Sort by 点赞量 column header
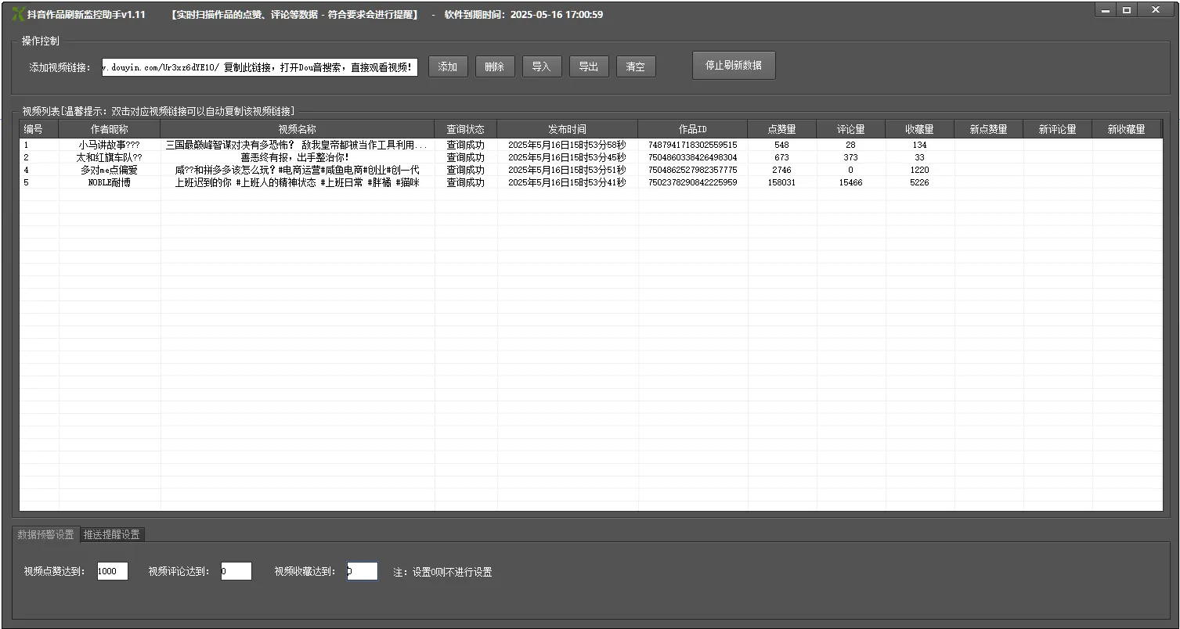This screenshot has width=1180, height=629. [x=781, y=129]
